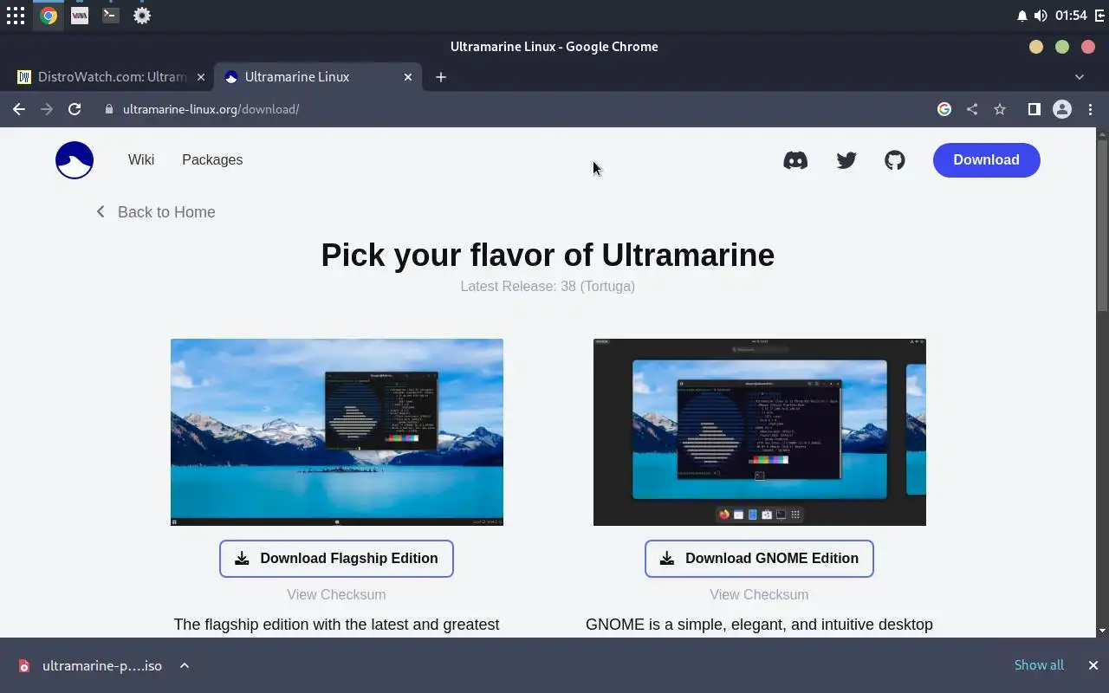
Task: Click the address bar URL
Action: pos(211,109)
